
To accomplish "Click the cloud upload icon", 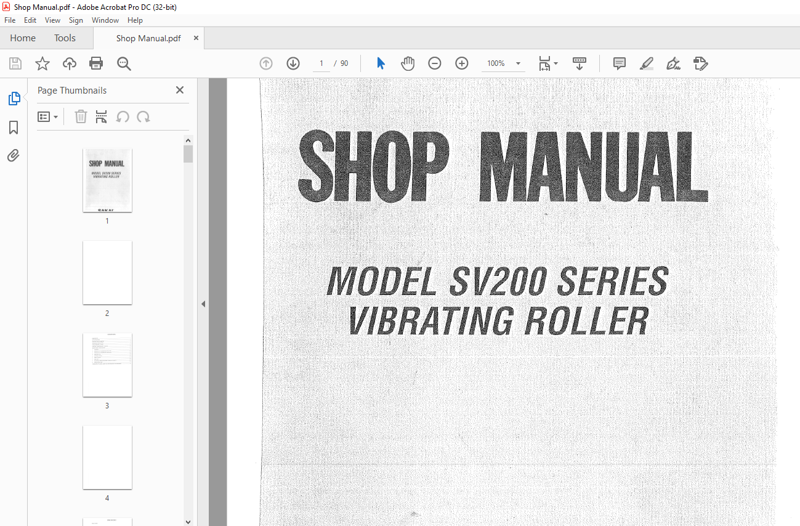I will pyautogui.click(x=70, y=63).
